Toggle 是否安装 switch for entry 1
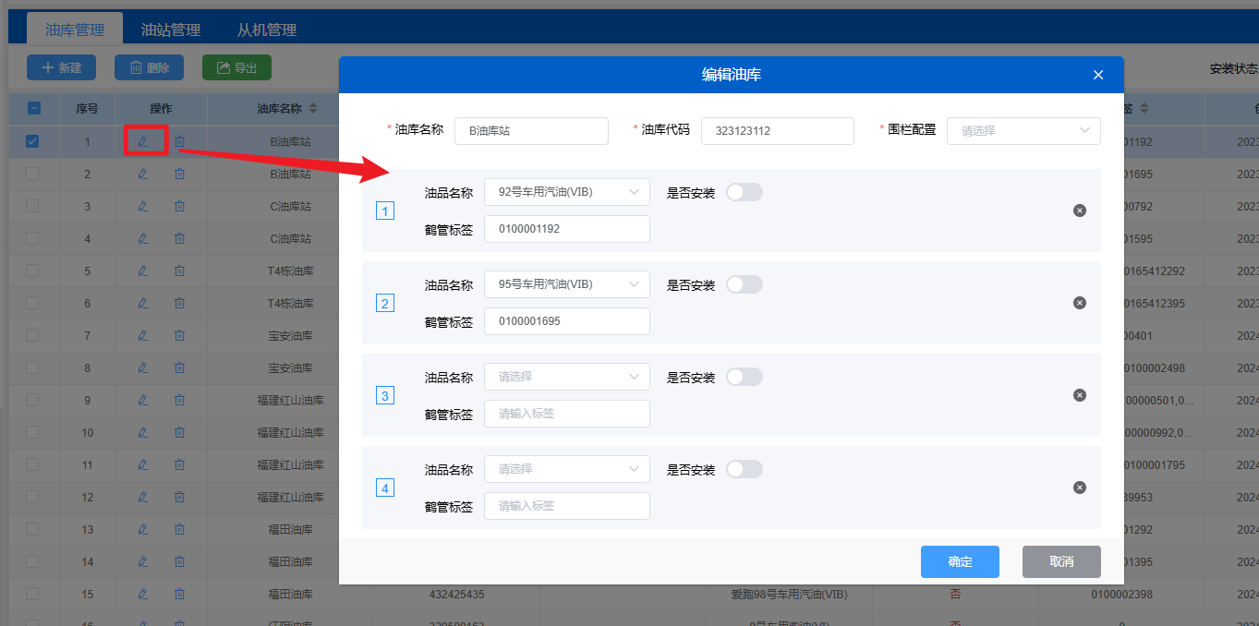The image size is (1259, 626). click(744, 192)
